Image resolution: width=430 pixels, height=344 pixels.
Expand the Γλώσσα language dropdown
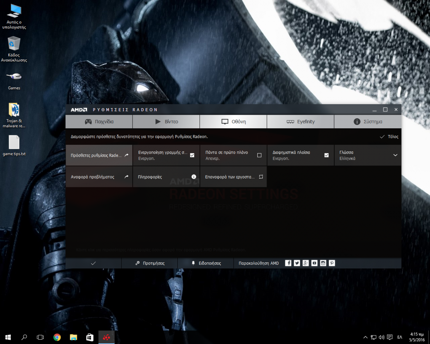coord(368,155)
